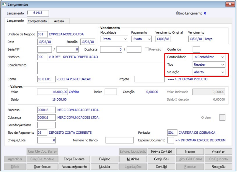This screenshot has width=237, height=172.
Task: Click the Liquidar button
Action: (x=105, y=167)
